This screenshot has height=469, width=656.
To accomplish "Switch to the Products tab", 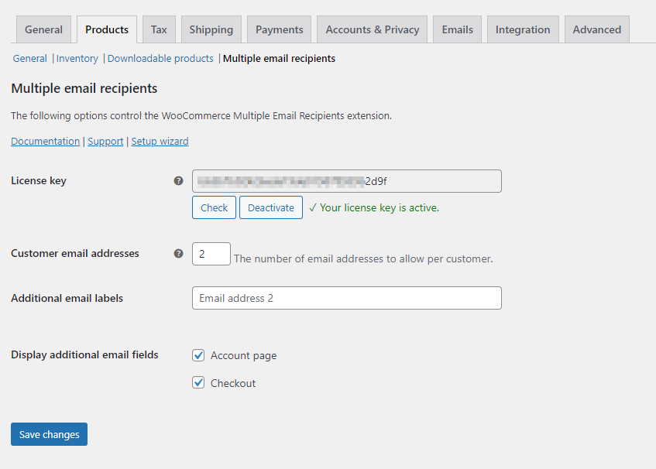I will [x=106, y=29].
